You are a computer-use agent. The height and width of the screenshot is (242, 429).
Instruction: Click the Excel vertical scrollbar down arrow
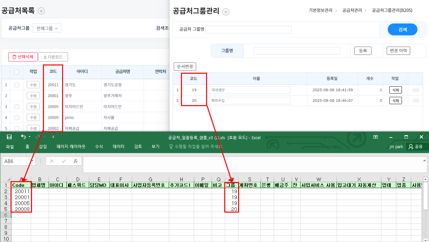coord(425,240)
